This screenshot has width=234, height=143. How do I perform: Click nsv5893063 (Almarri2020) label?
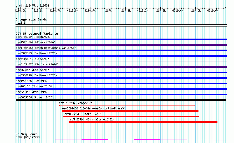pos(82,114)
